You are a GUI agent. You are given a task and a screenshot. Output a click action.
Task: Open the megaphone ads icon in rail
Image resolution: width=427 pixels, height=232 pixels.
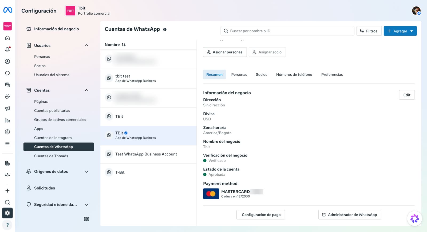tap(7, 108)
